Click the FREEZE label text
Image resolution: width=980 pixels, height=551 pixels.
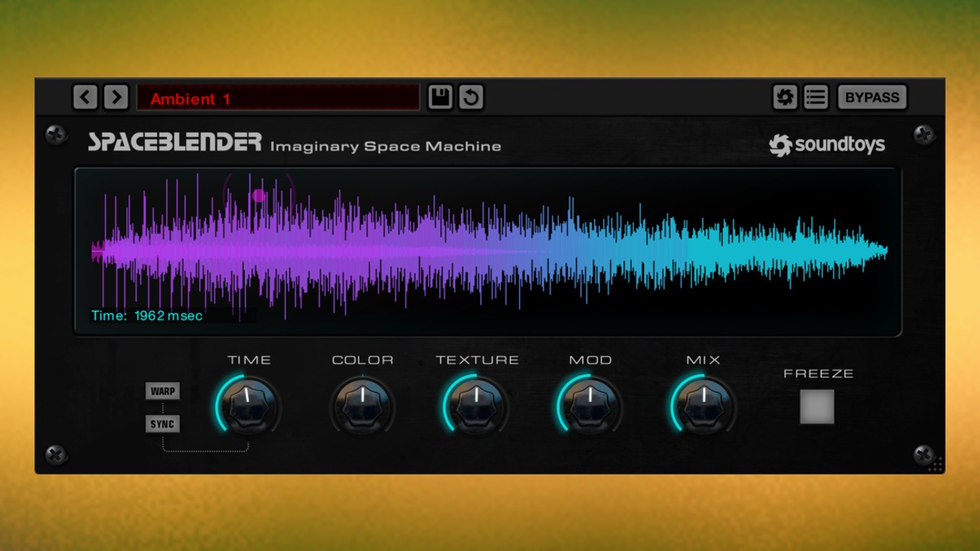tap(818, 373)
